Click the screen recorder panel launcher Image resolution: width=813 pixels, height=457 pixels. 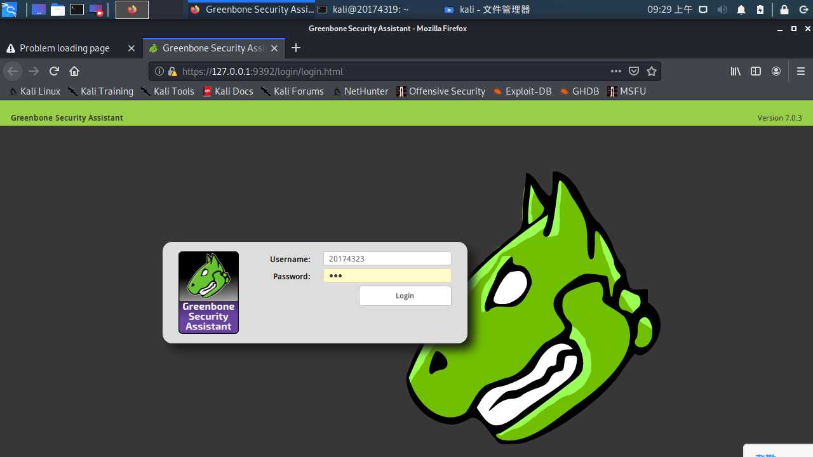(x=96, y=10)
